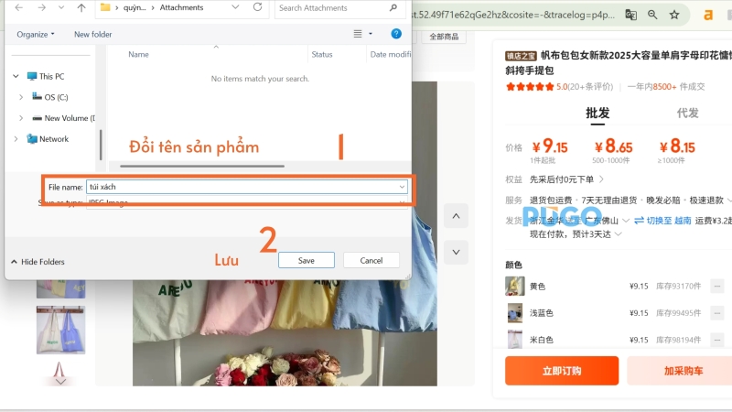The height and width of the screenshot is (412, 732).
Task: Expand the address bar path dropdown
Action: [x=235, y=7]
